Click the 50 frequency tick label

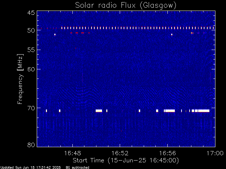pos(31,31)
